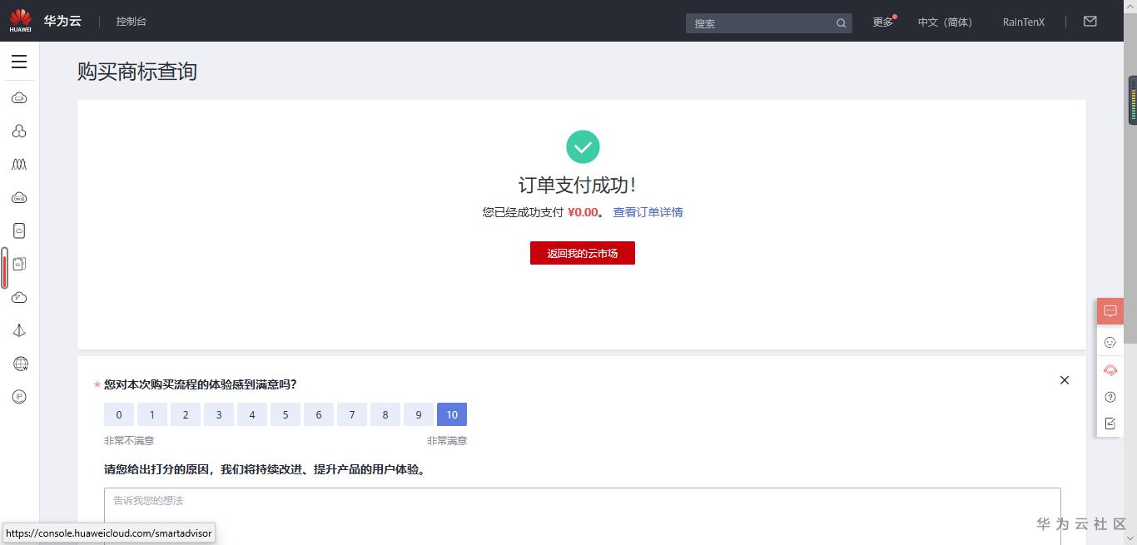The image size is (1137, 545).
Task: Click 查看订单详情 link
Action: coord(648,212)
